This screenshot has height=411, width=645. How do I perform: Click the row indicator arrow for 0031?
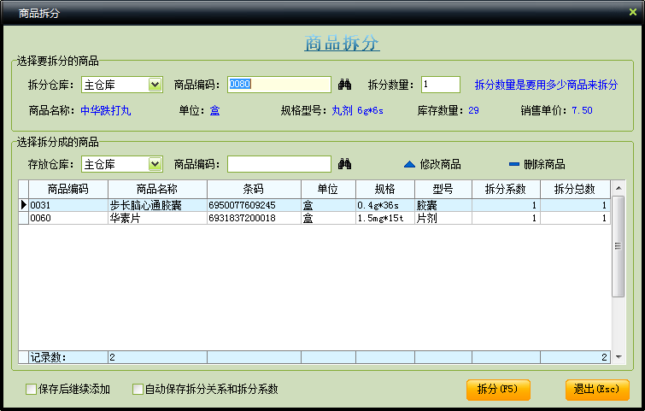coord(23,205)
